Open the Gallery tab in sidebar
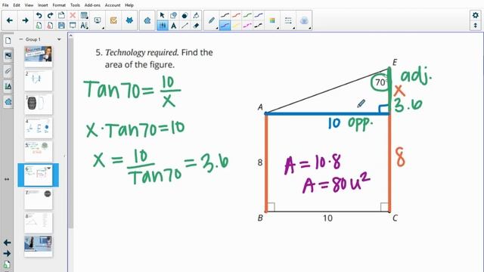 [8, 56]
